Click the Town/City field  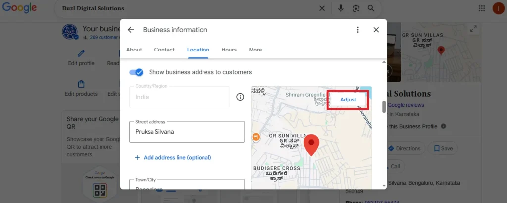187,184
